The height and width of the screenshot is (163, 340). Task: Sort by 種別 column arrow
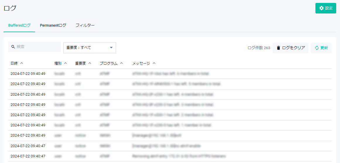point(65,63)
